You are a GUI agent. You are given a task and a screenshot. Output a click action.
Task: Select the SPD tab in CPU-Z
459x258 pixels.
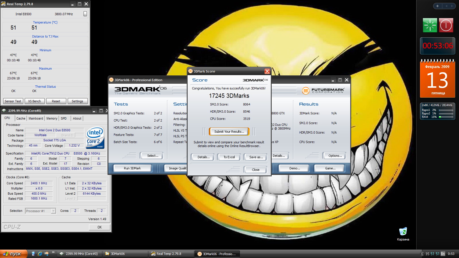click(64, 118)
